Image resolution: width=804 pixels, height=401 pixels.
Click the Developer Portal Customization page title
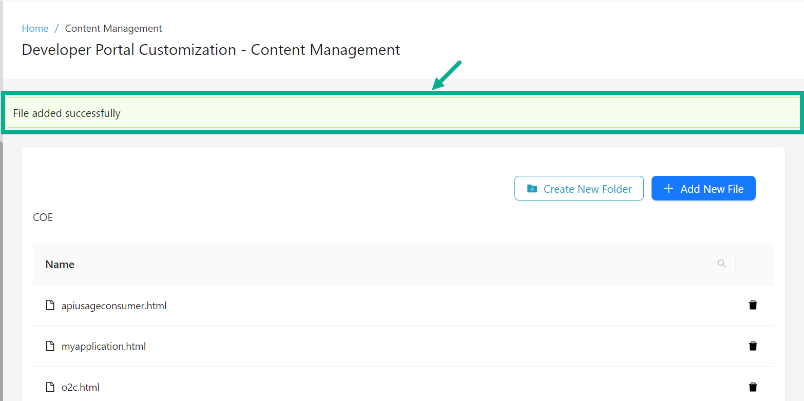(210, 50)
